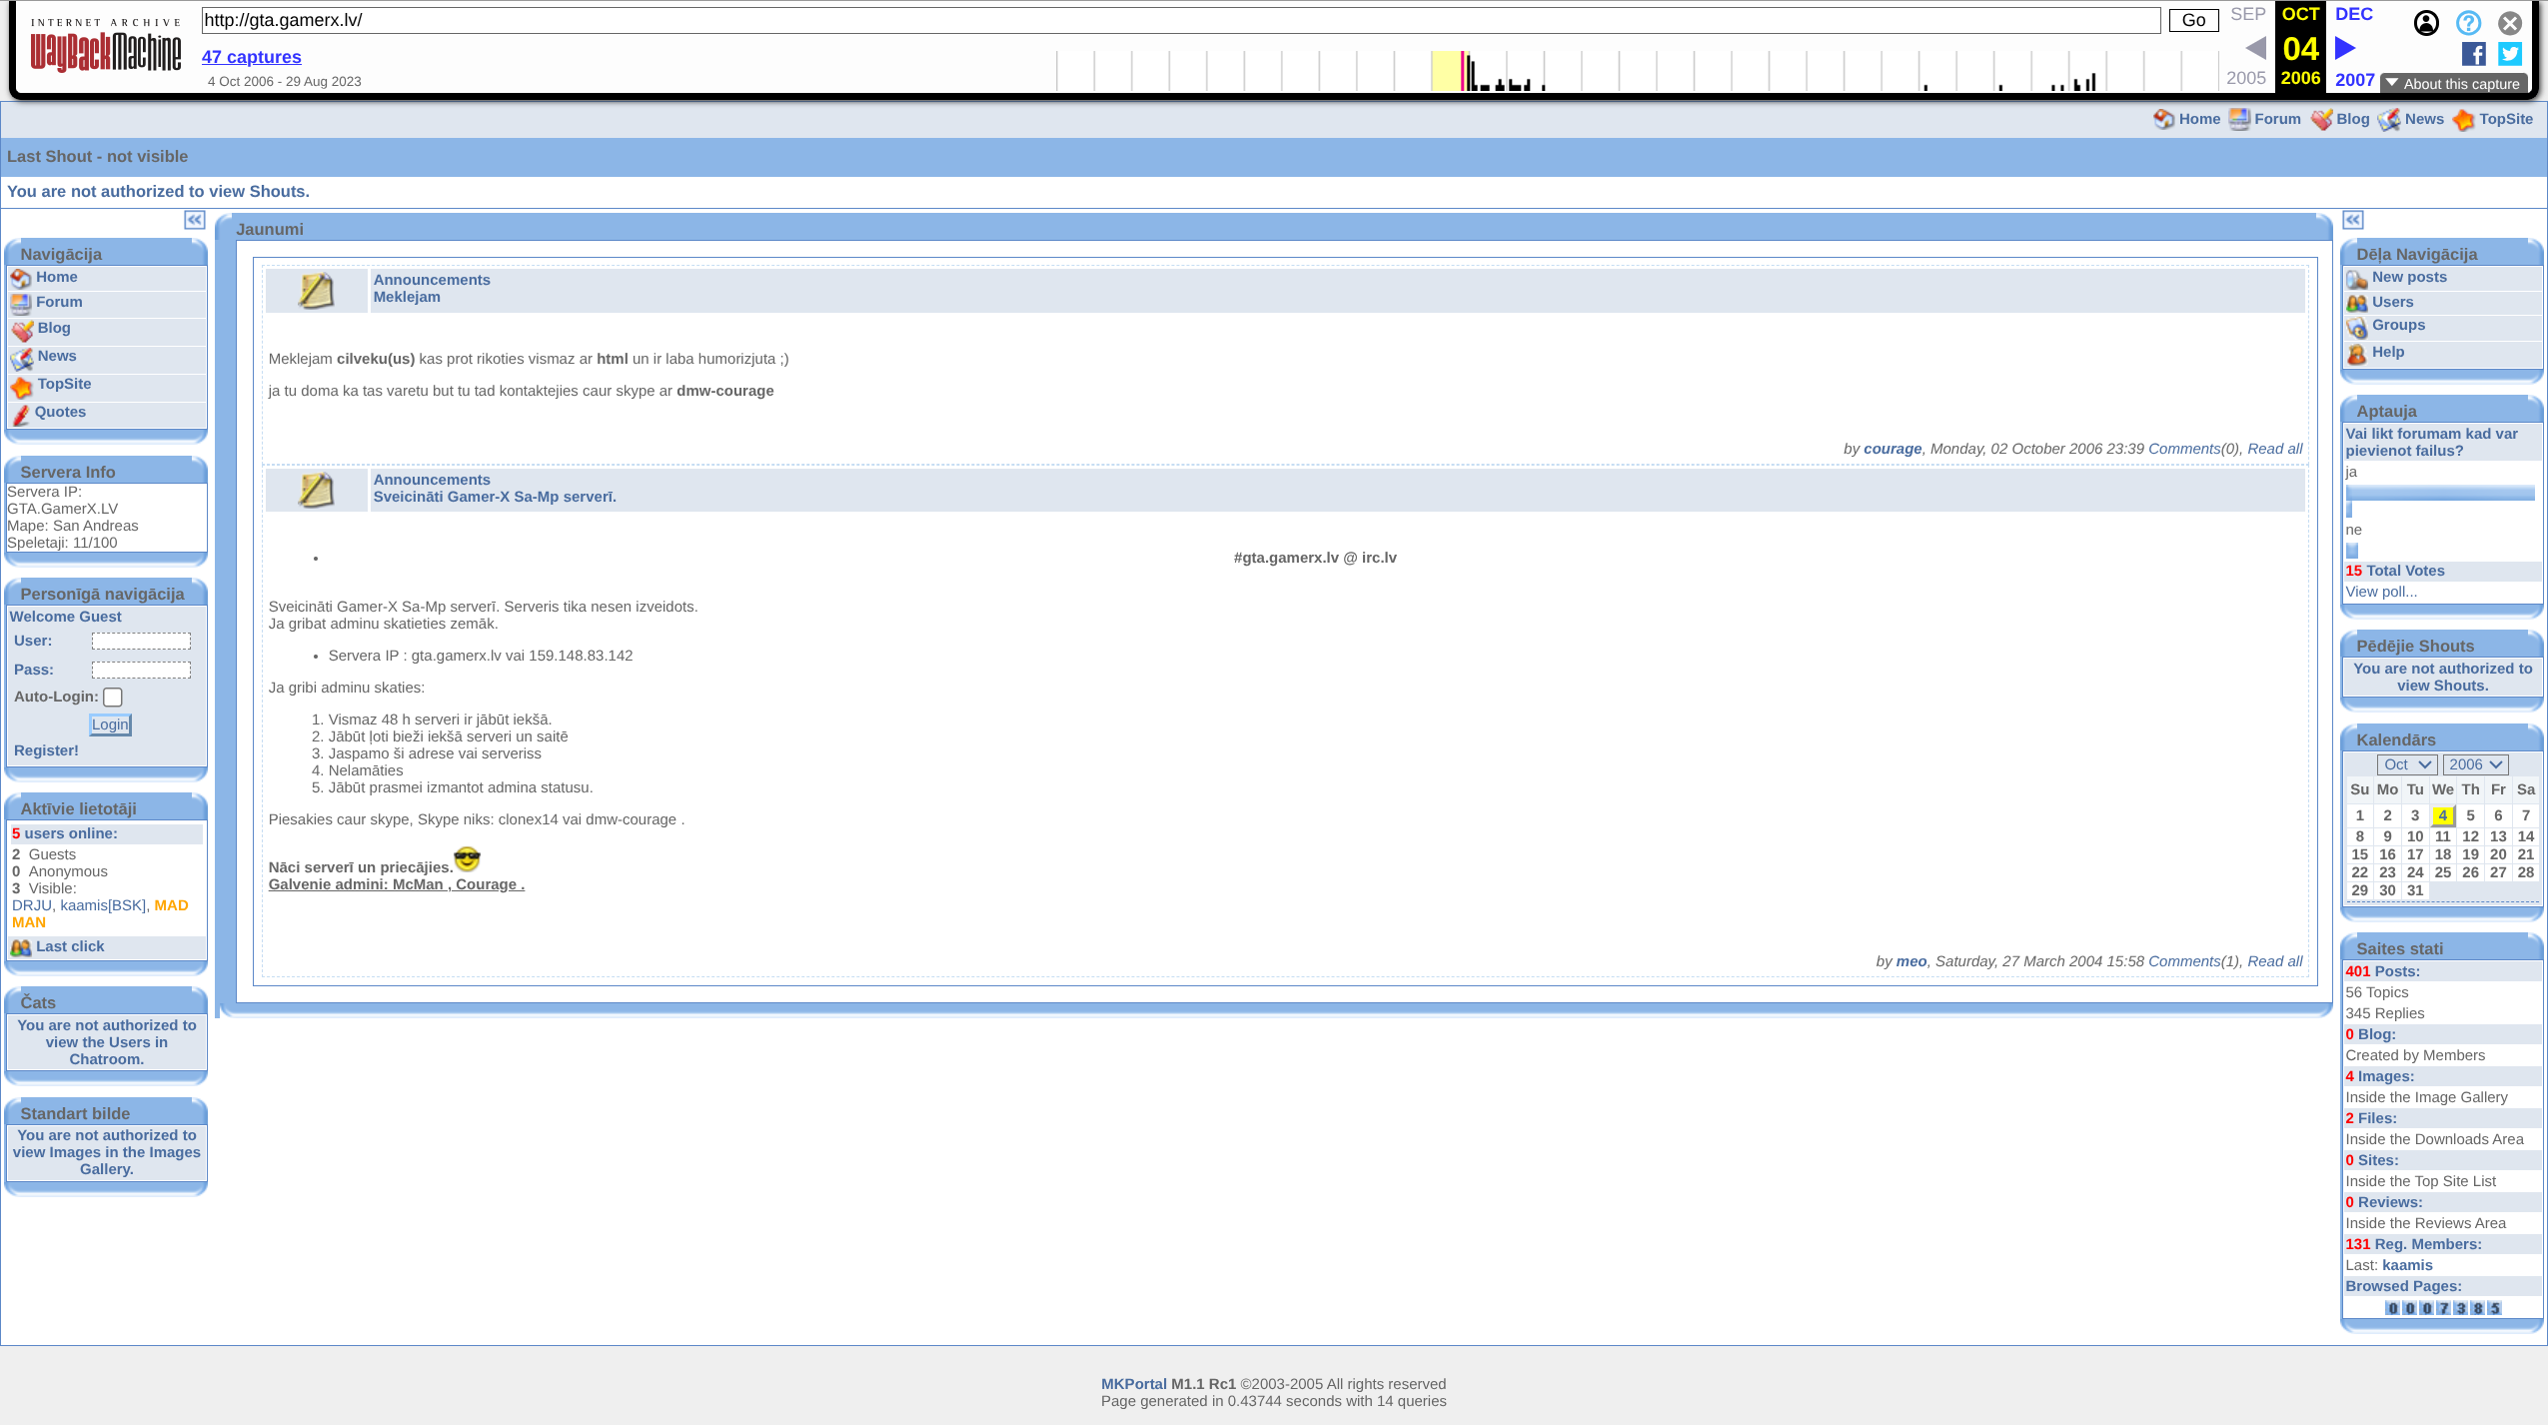
Task: Click the Home icon in Navigācija sidebar
Action: (21, 279)
